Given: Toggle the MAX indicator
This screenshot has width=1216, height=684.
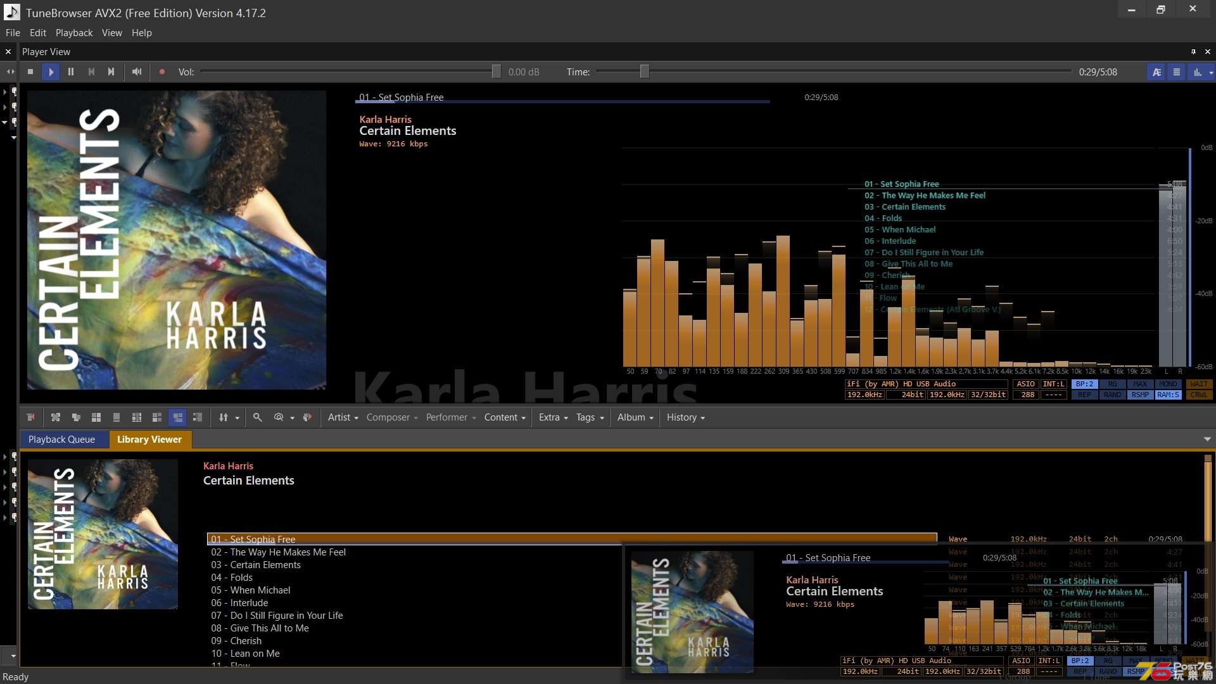Looking at the screenshot, I should pyautogui.click(x=1140, y=384).
